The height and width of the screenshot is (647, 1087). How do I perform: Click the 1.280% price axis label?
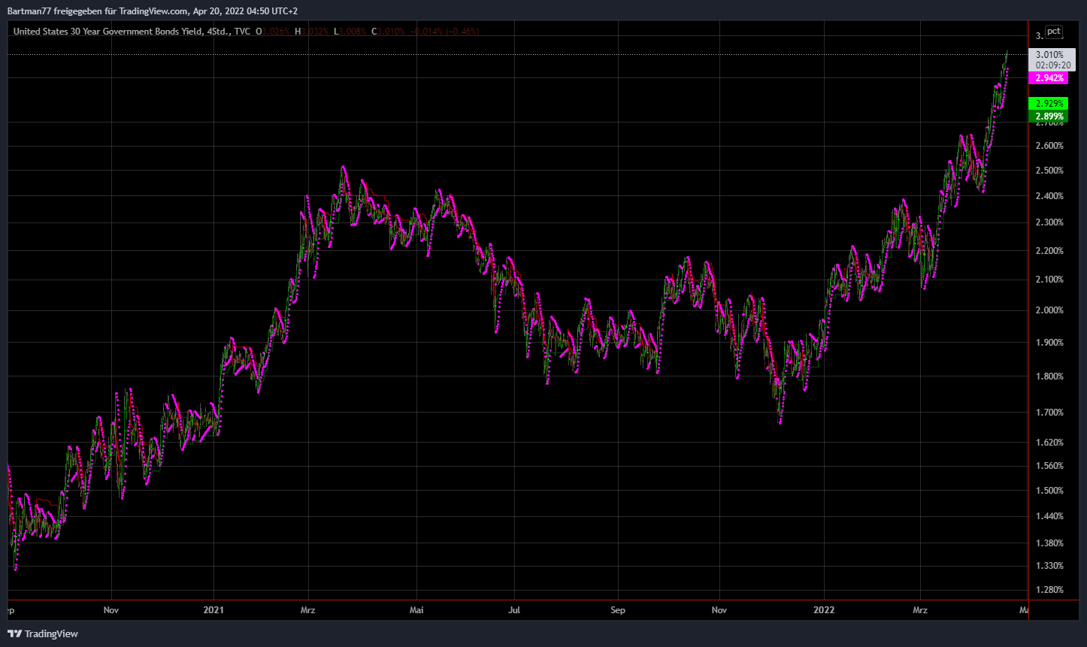1049,590
